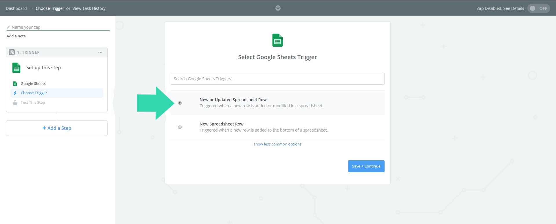Click the large Google Sheets icon above the title
Viewport: 556px width, 224px height.
277,40
